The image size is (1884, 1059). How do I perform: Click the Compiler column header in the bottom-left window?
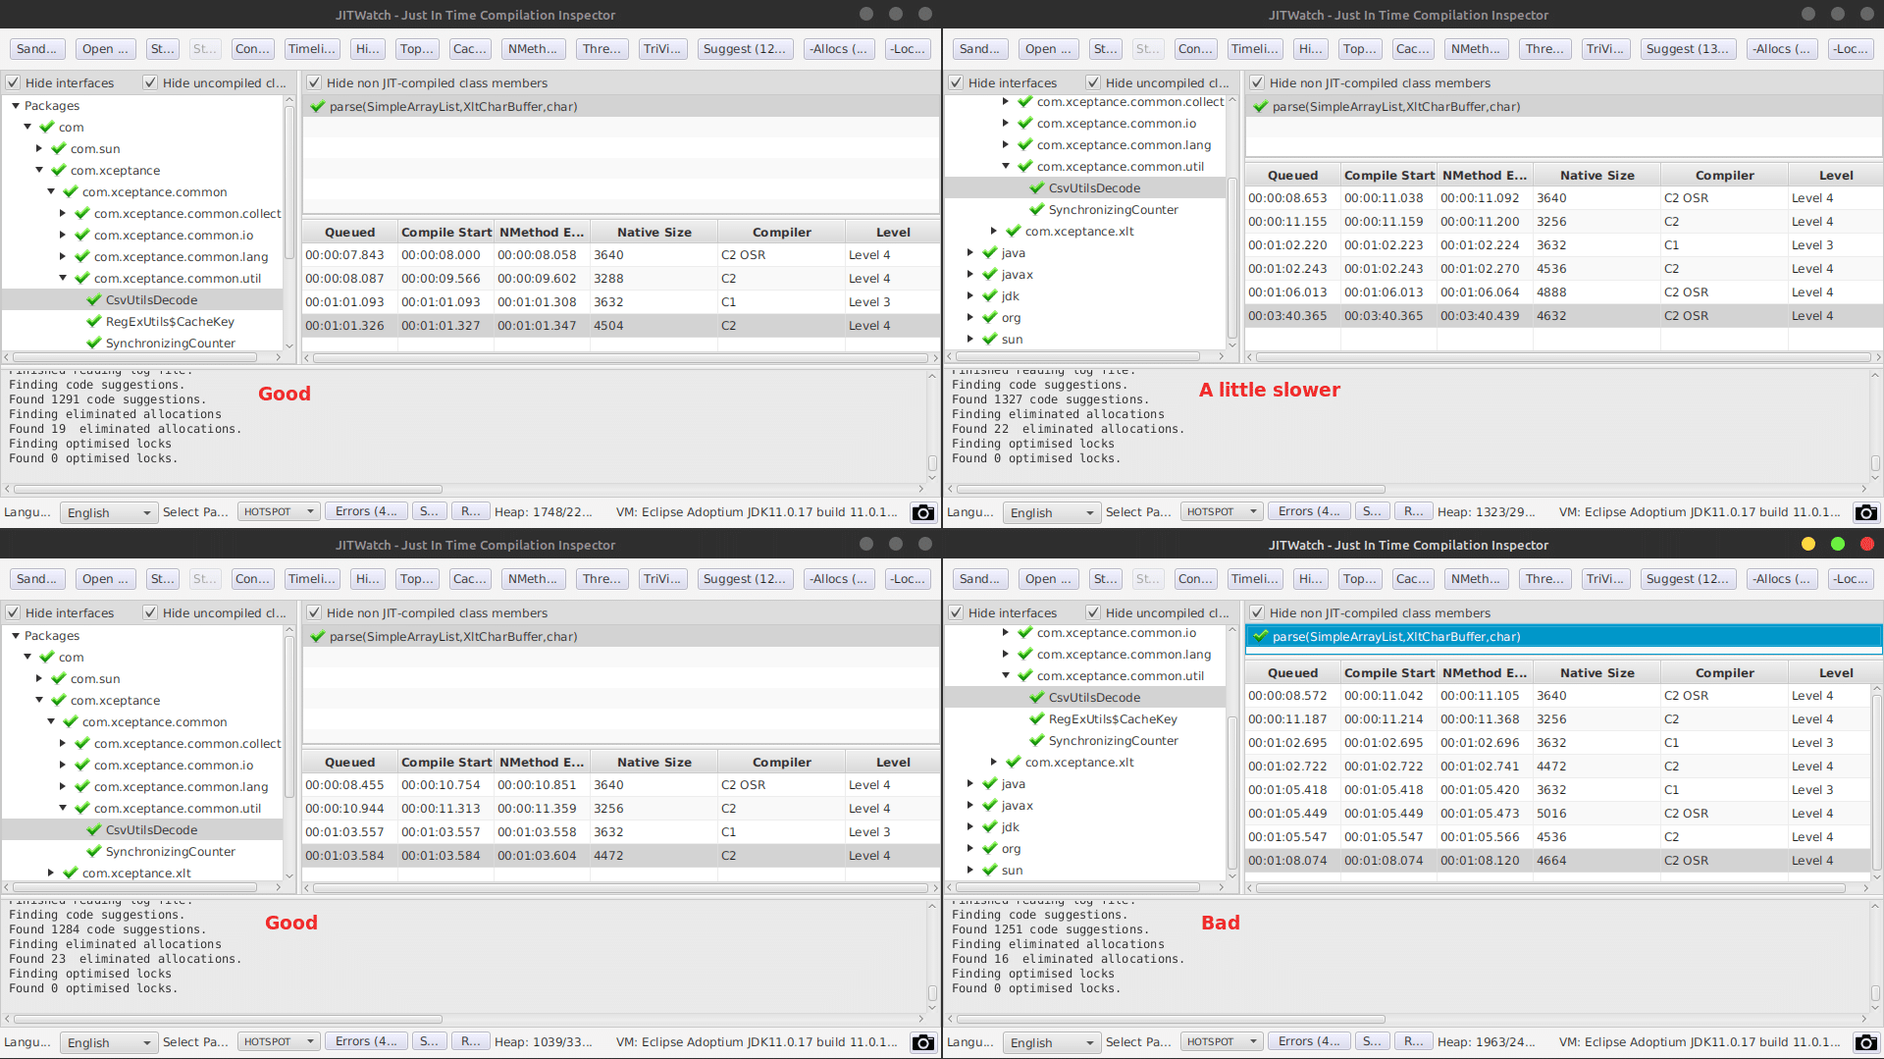click(781, 763)
